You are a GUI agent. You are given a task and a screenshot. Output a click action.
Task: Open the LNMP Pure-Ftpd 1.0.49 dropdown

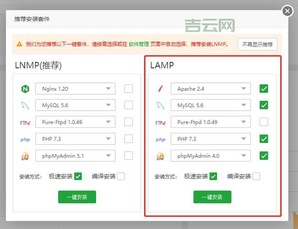(x=75, y=122)
